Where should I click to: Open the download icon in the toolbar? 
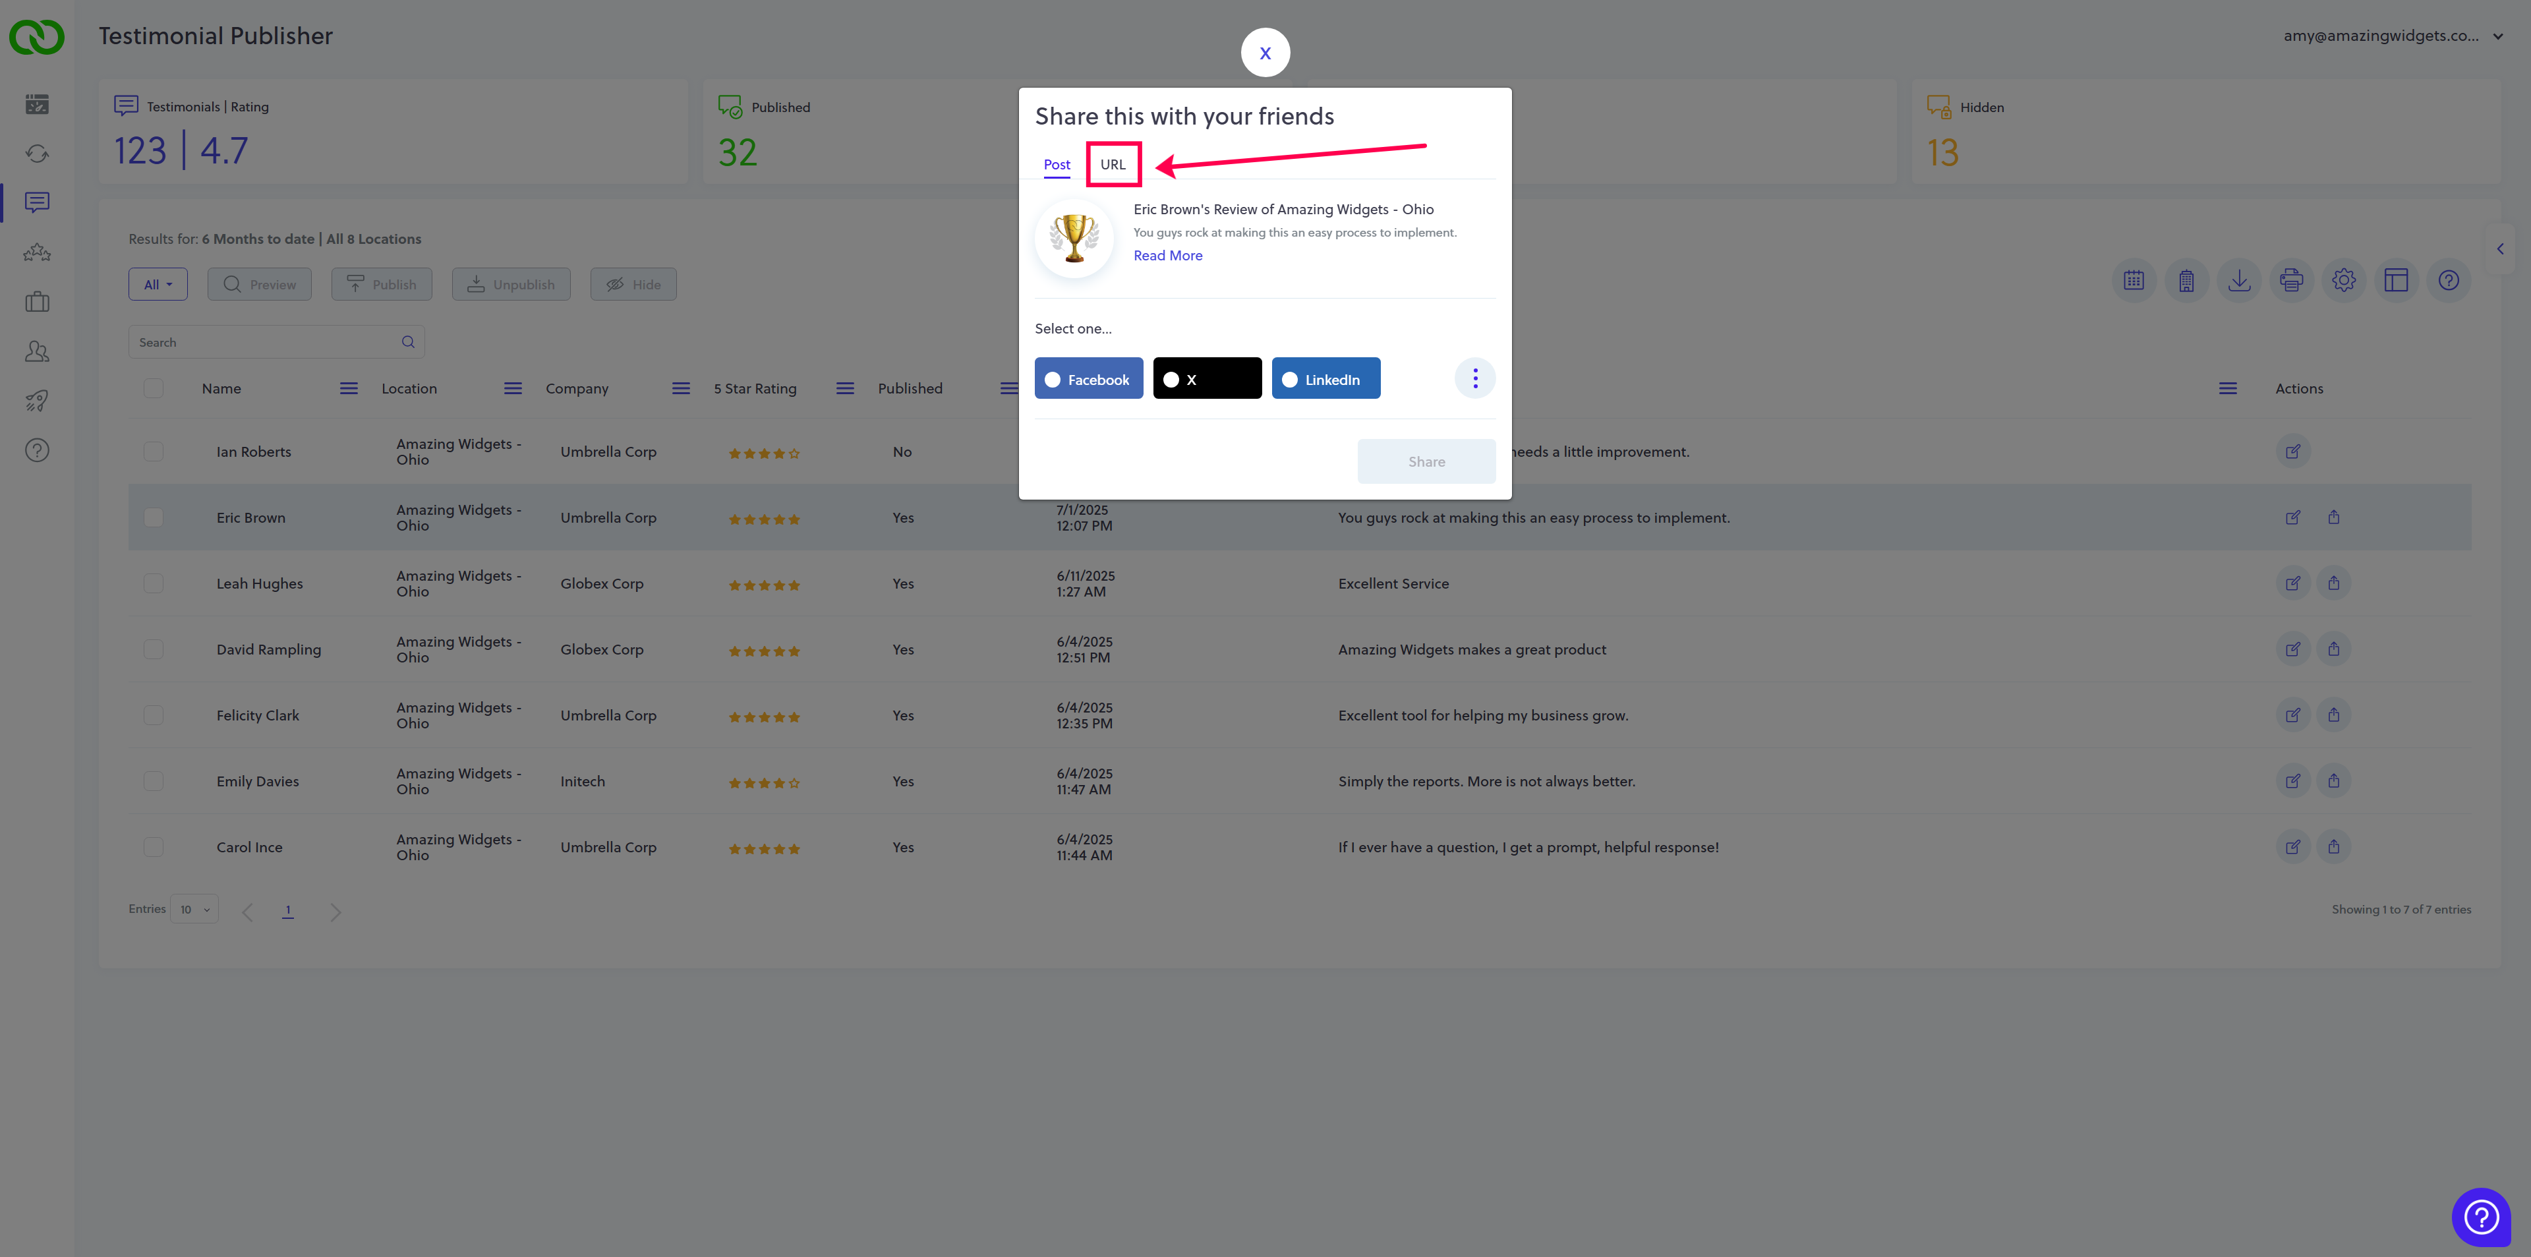(x=2238, y=281)
